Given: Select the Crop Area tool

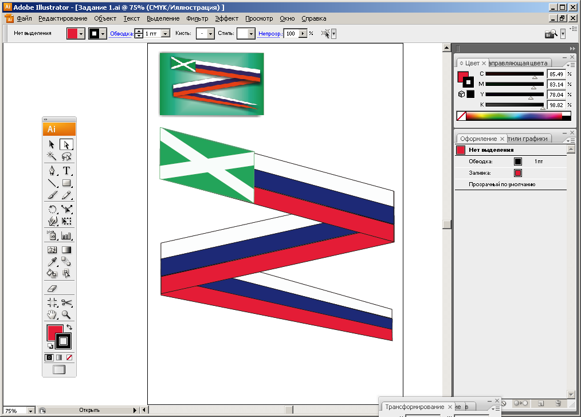Looking at the screenshot, I should click(52, 302).
